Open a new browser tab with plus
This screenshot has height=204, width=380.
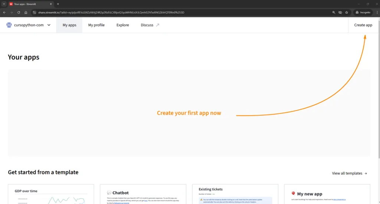point(58,4)
